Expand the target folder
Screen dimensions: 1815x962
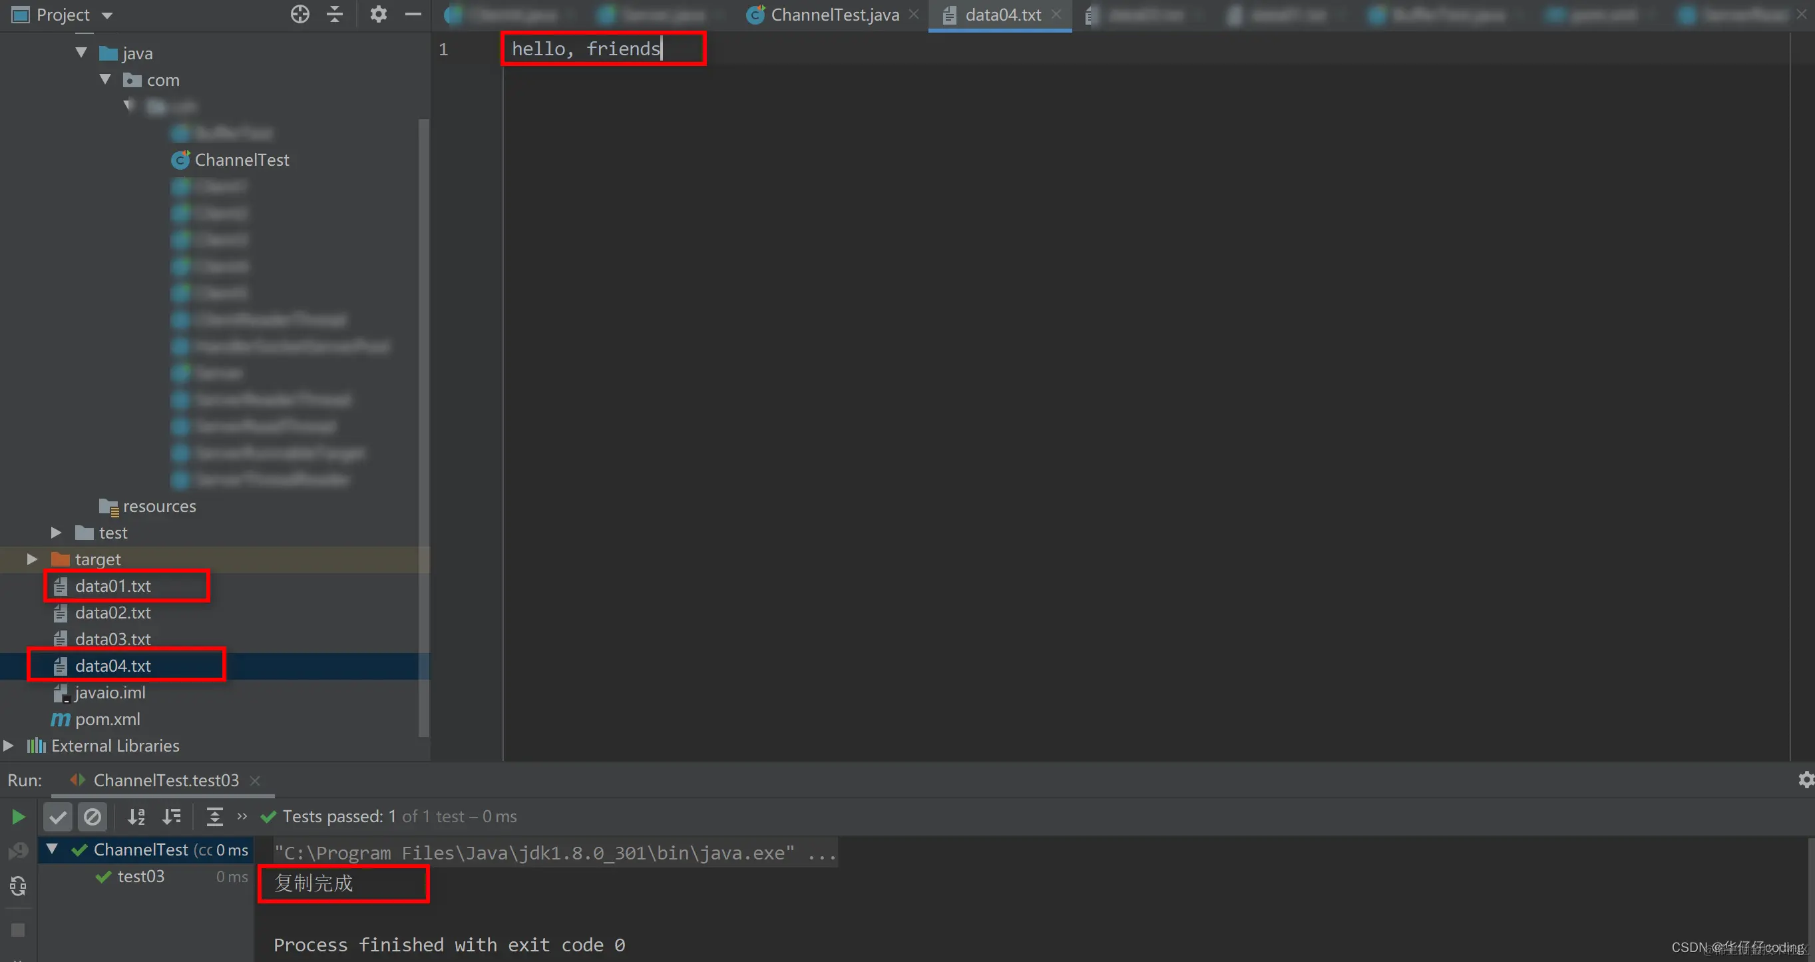[32, 559]
